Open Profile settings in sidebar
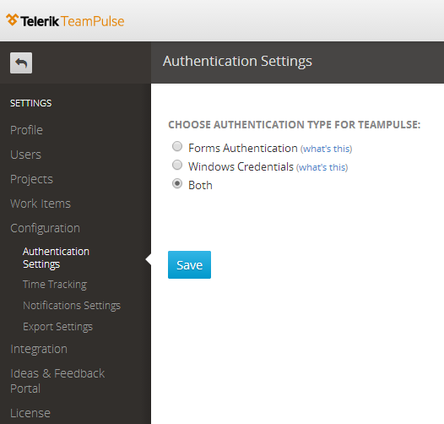The width and height of the screenshot is (444, 424). point(26,130)
